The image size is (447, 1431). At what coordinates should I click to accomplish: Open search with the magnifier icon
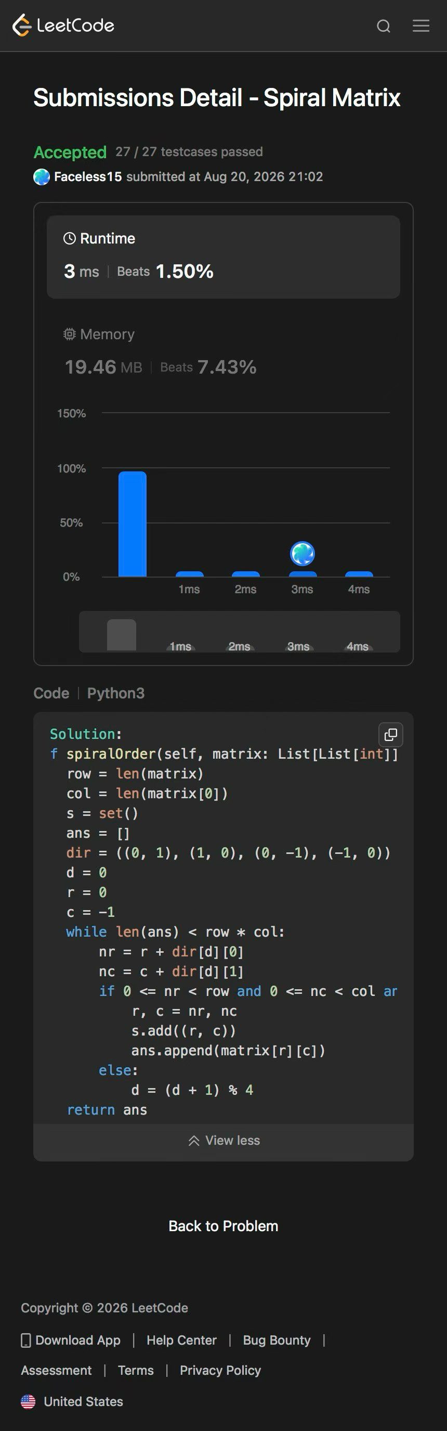(x=383, y=26)
